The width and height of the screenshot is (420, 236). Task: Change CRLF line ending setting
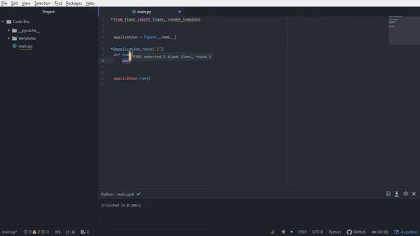click(302, 232)
